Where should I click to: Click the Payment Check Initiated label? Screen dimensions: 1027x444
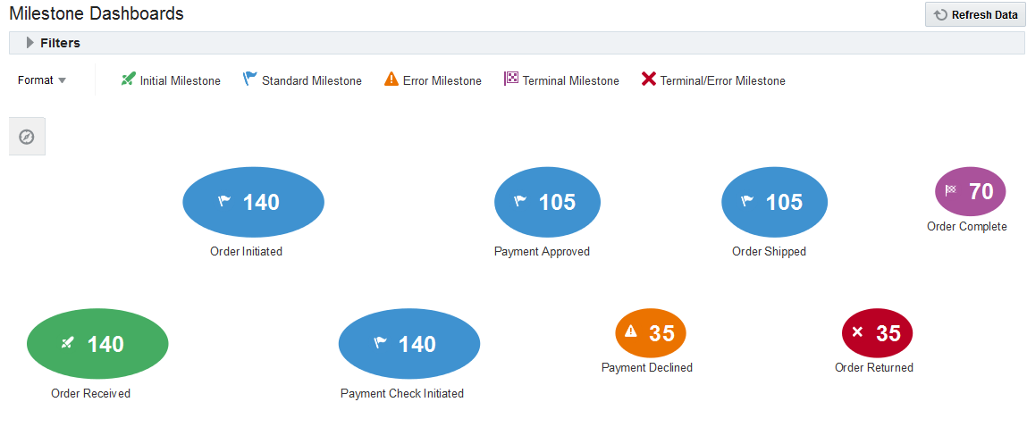point(402,394)
